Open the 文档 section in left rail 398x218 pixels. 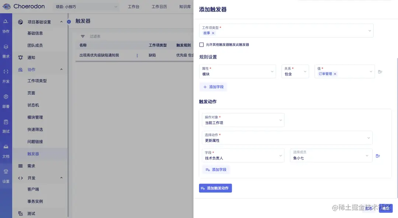[6, 151]
